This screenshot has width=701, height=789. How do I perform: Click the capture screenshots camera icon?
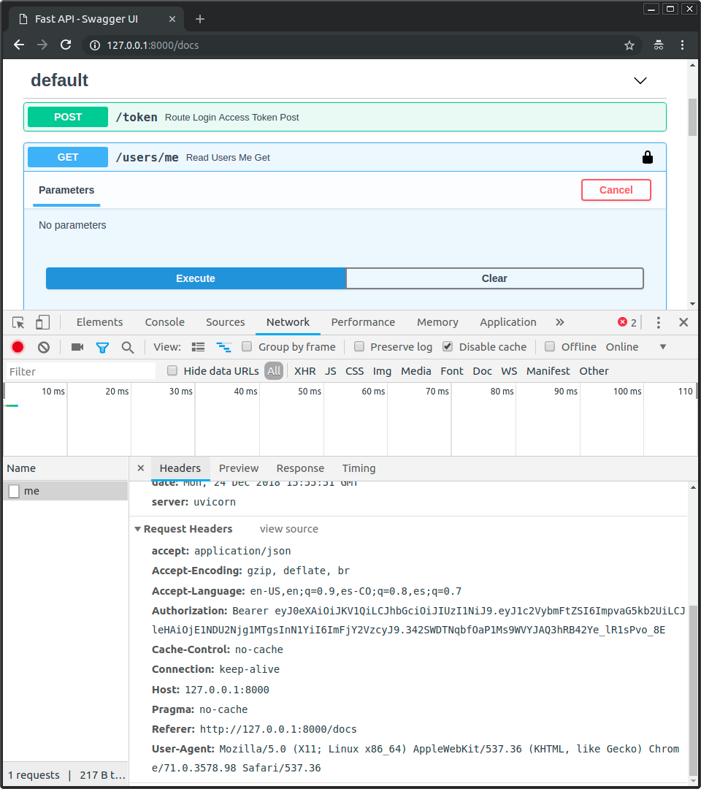[x=77, y=347]
